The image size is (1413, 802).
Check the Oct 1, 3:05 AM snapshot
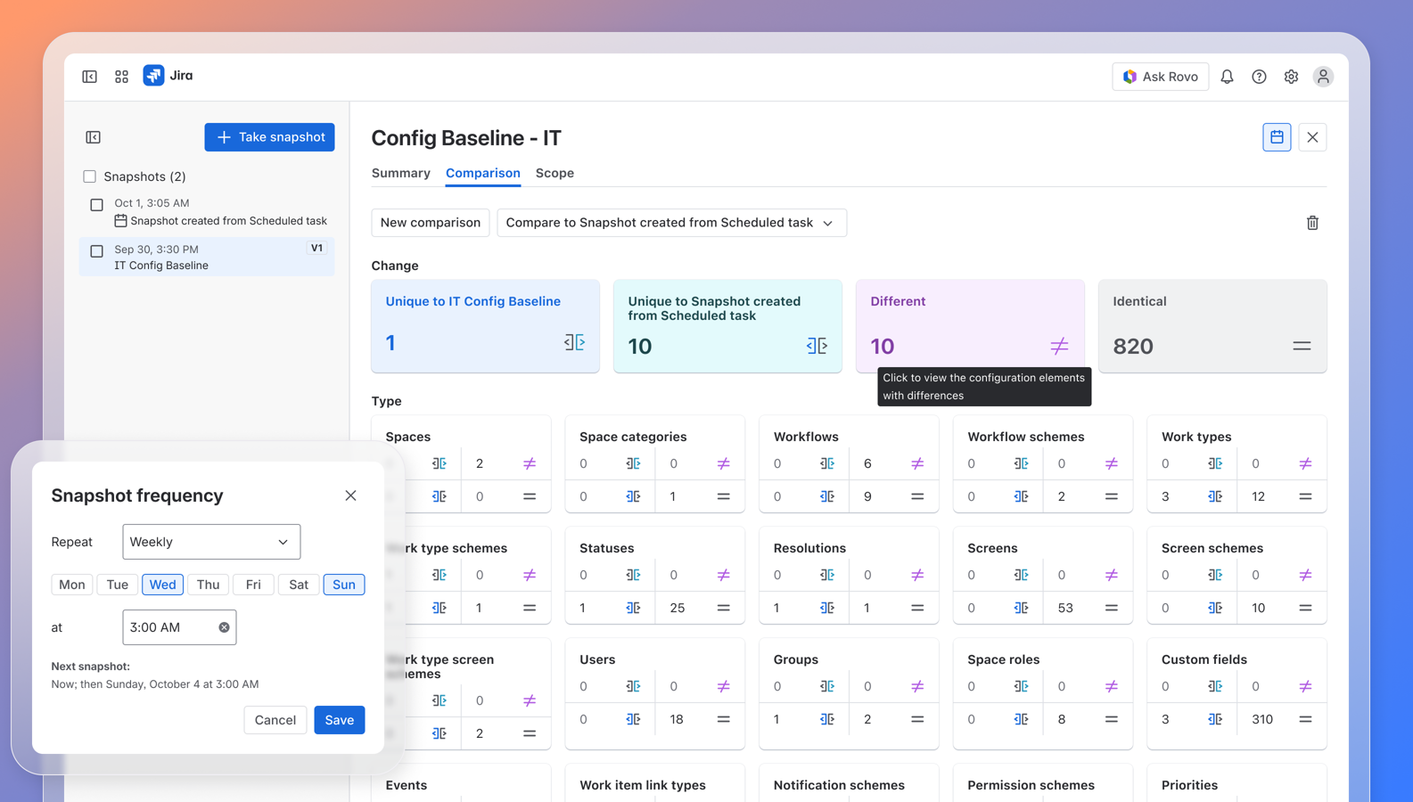click(96, 204)
